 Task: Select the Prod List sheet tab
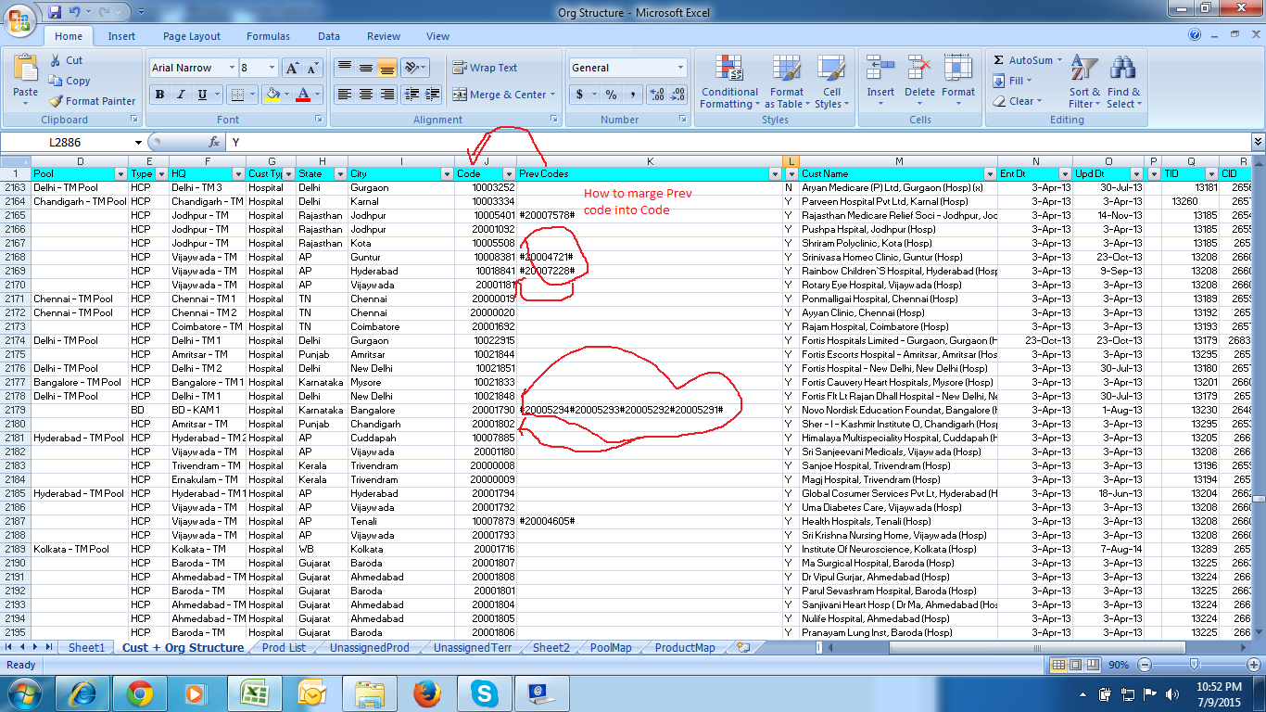point(284,648)
